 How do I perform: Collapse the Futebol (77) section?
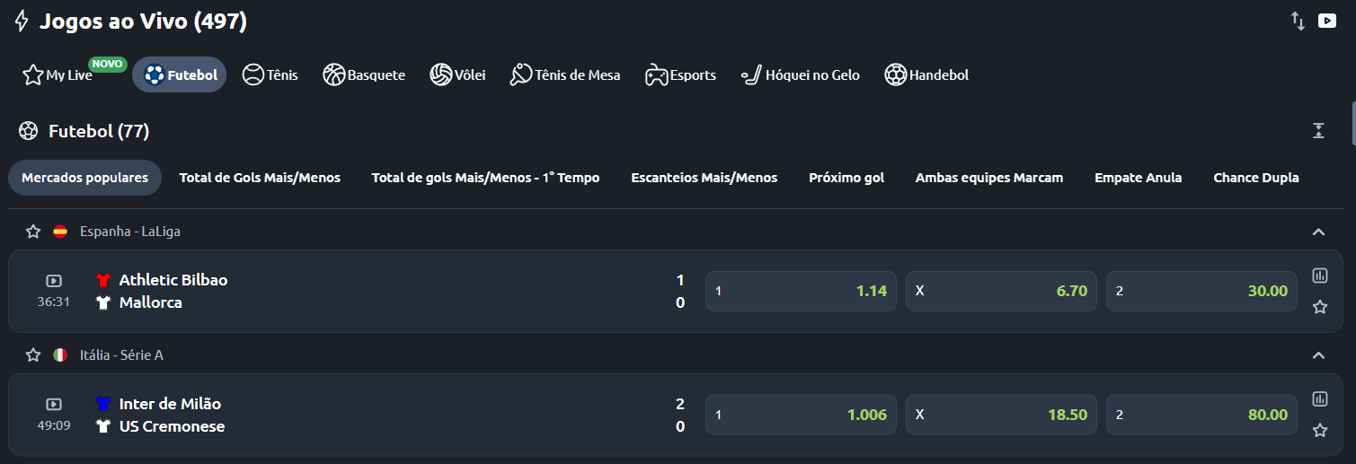pos(1318,131)
